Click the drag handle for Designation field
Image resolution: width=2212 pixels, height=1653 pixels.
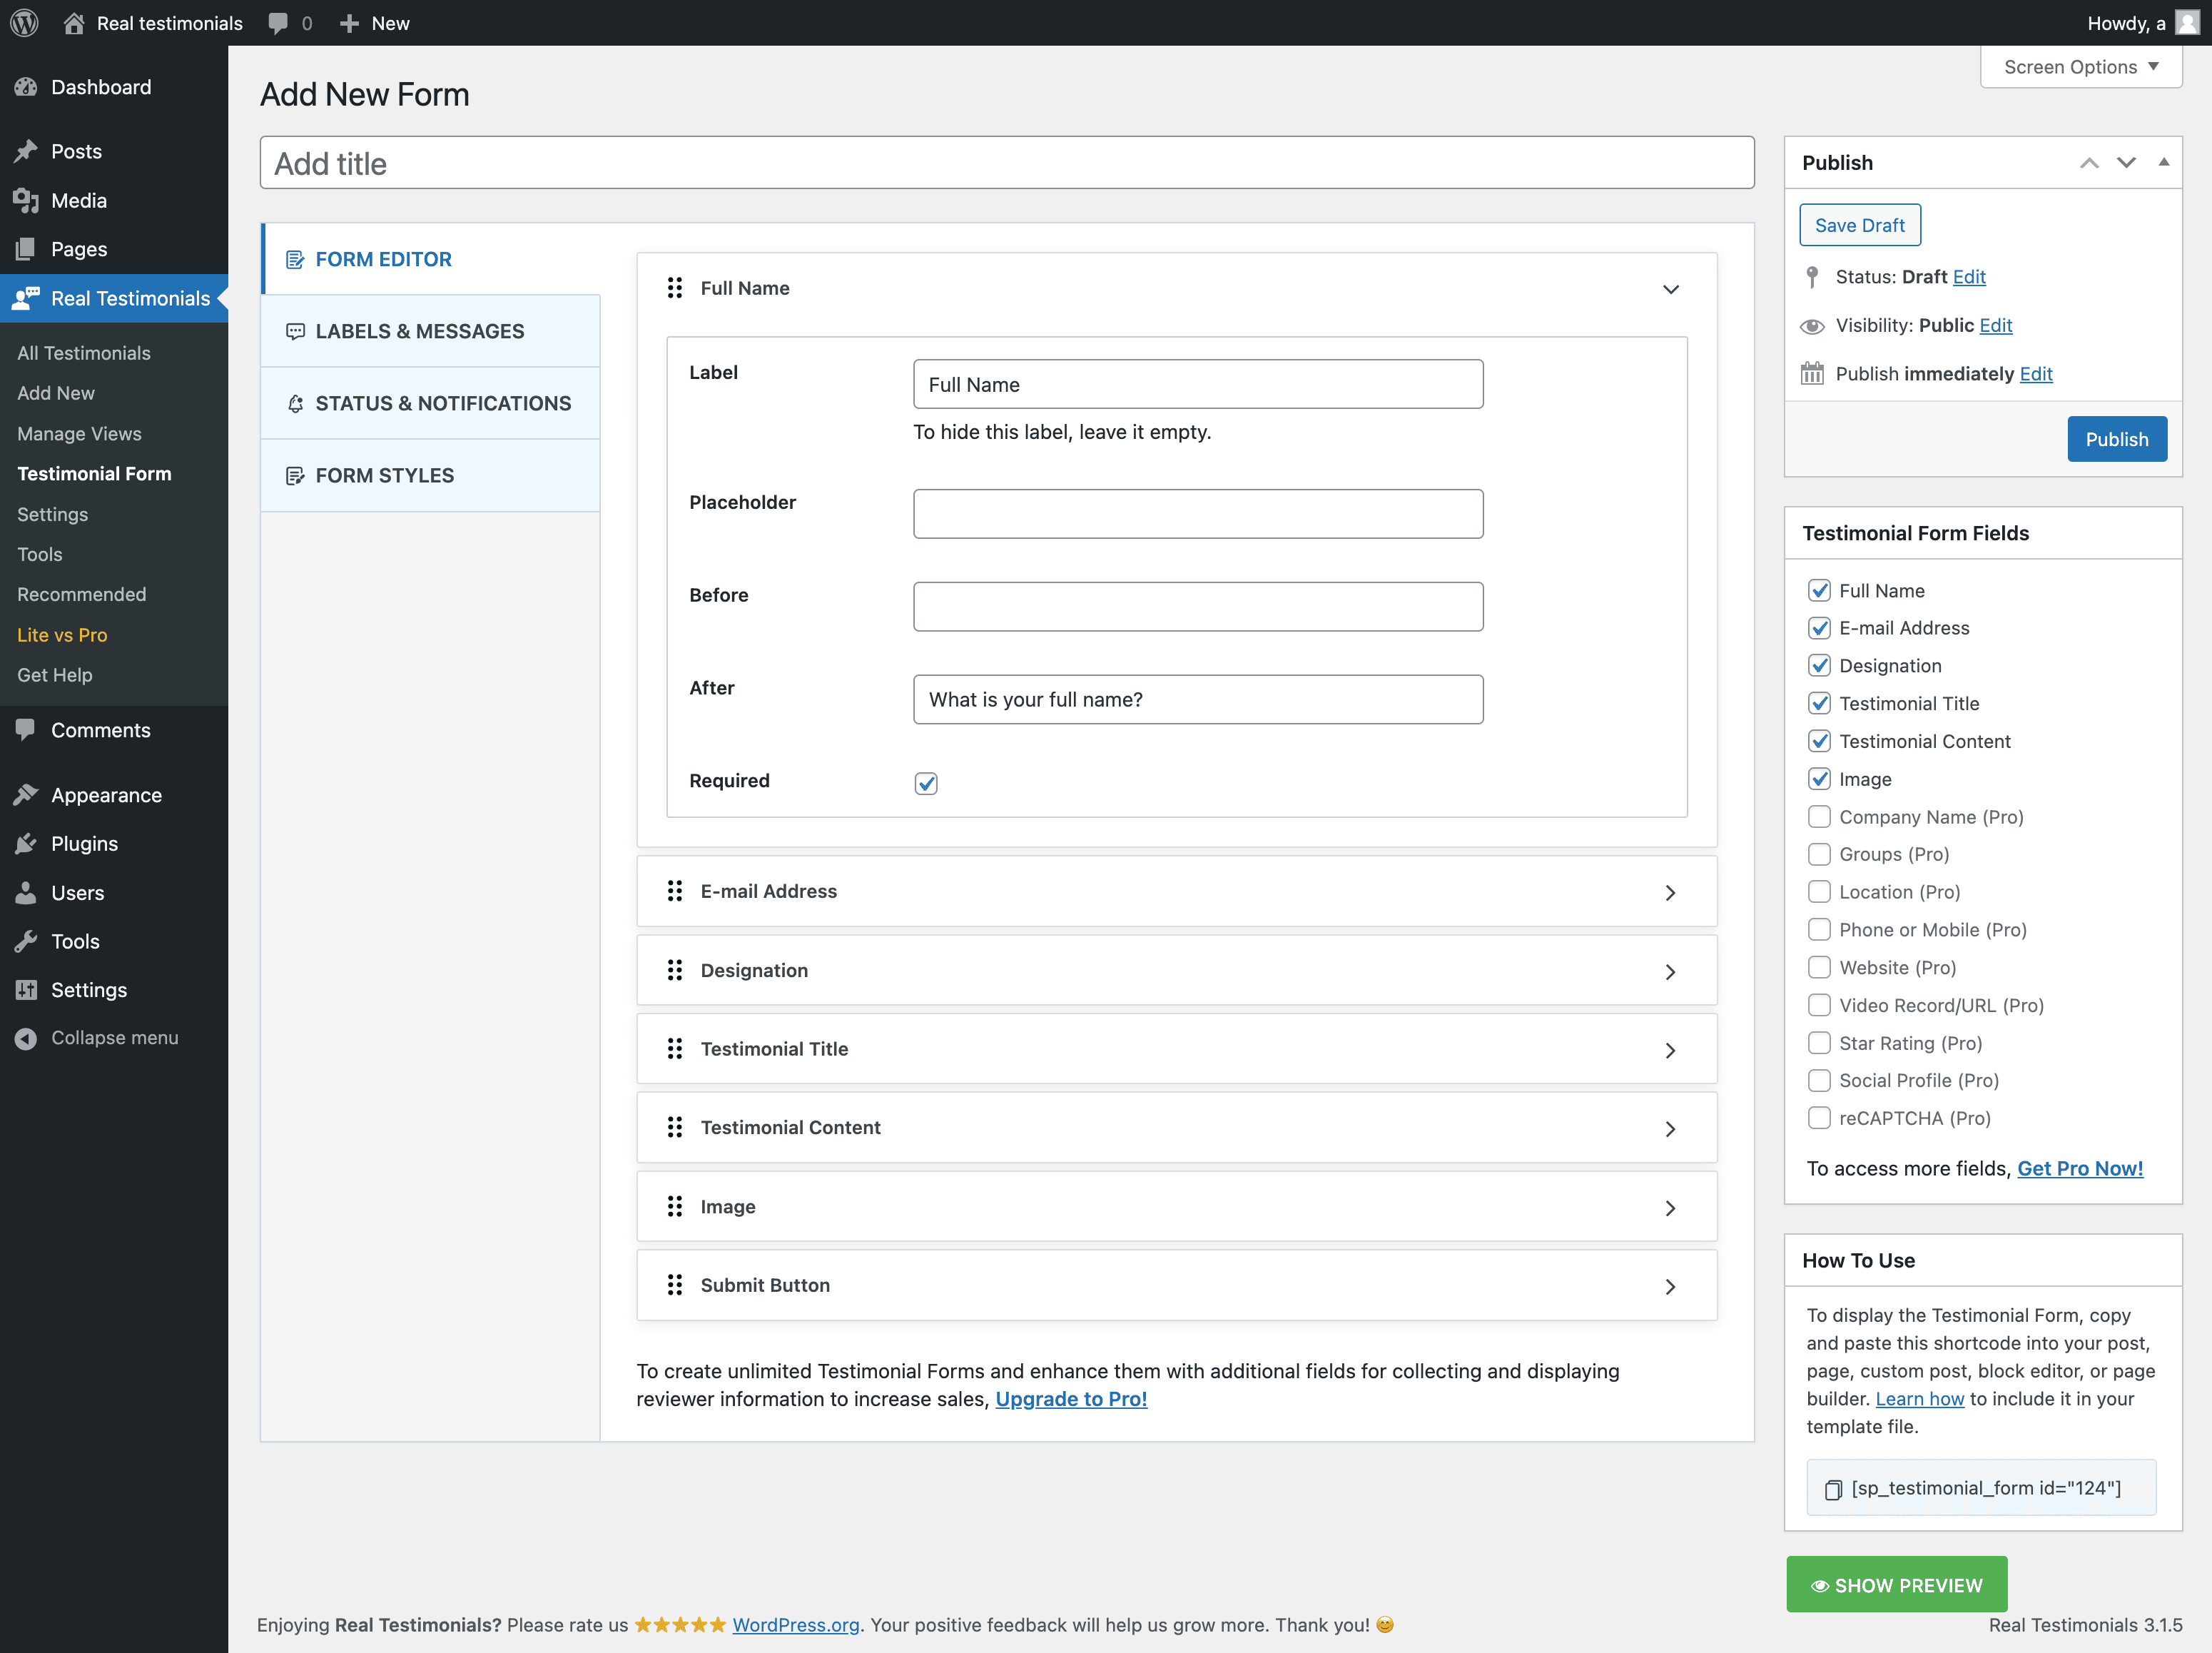click(675, 970)
